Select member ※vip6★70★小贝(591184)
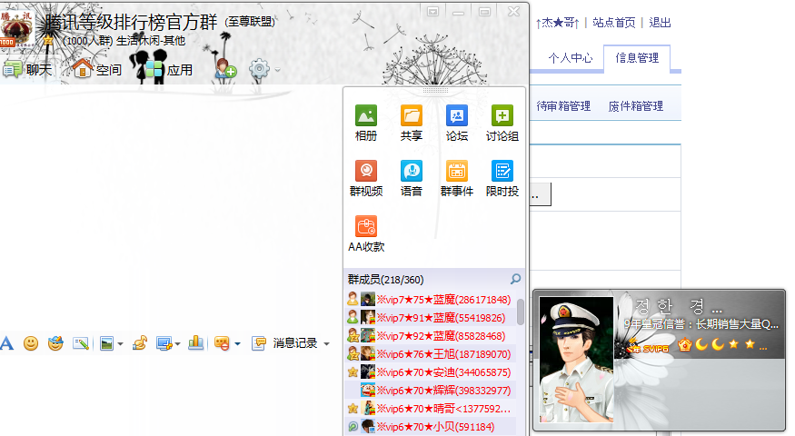Screen dimensions: 795x436 tap(430, 426)
